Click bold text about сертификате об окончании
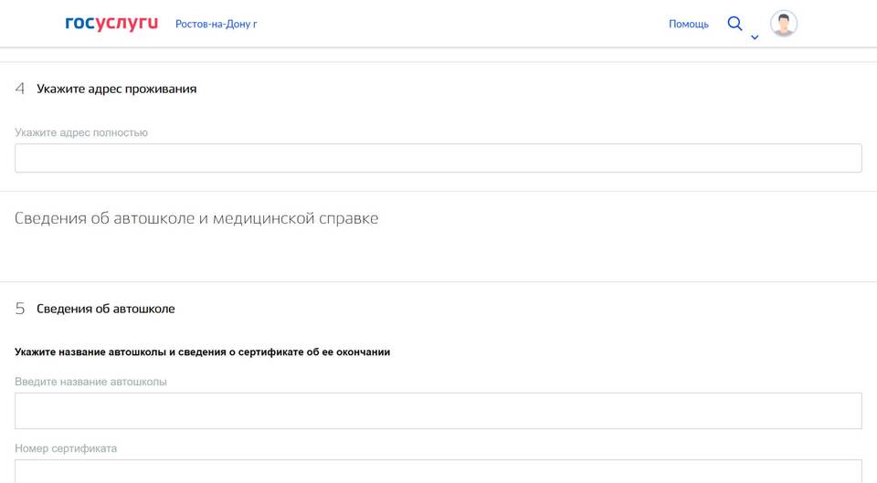Image resolution: width=877 pixels, height=483 pixels. point(203,352)
